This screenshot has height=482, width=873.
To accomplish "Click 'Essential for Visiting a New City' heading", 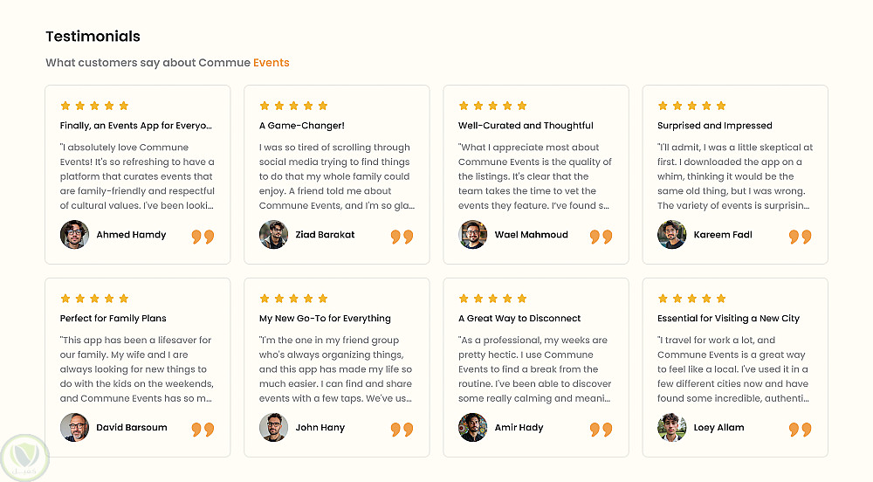I will point(728,319).
